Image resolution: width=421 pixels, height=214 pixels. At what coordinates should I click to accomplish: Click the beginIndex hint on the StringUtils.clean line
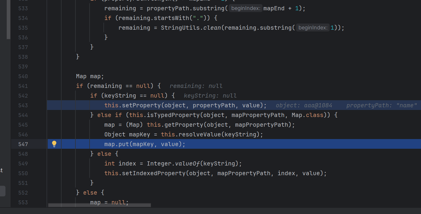click(x=313, y=28)
